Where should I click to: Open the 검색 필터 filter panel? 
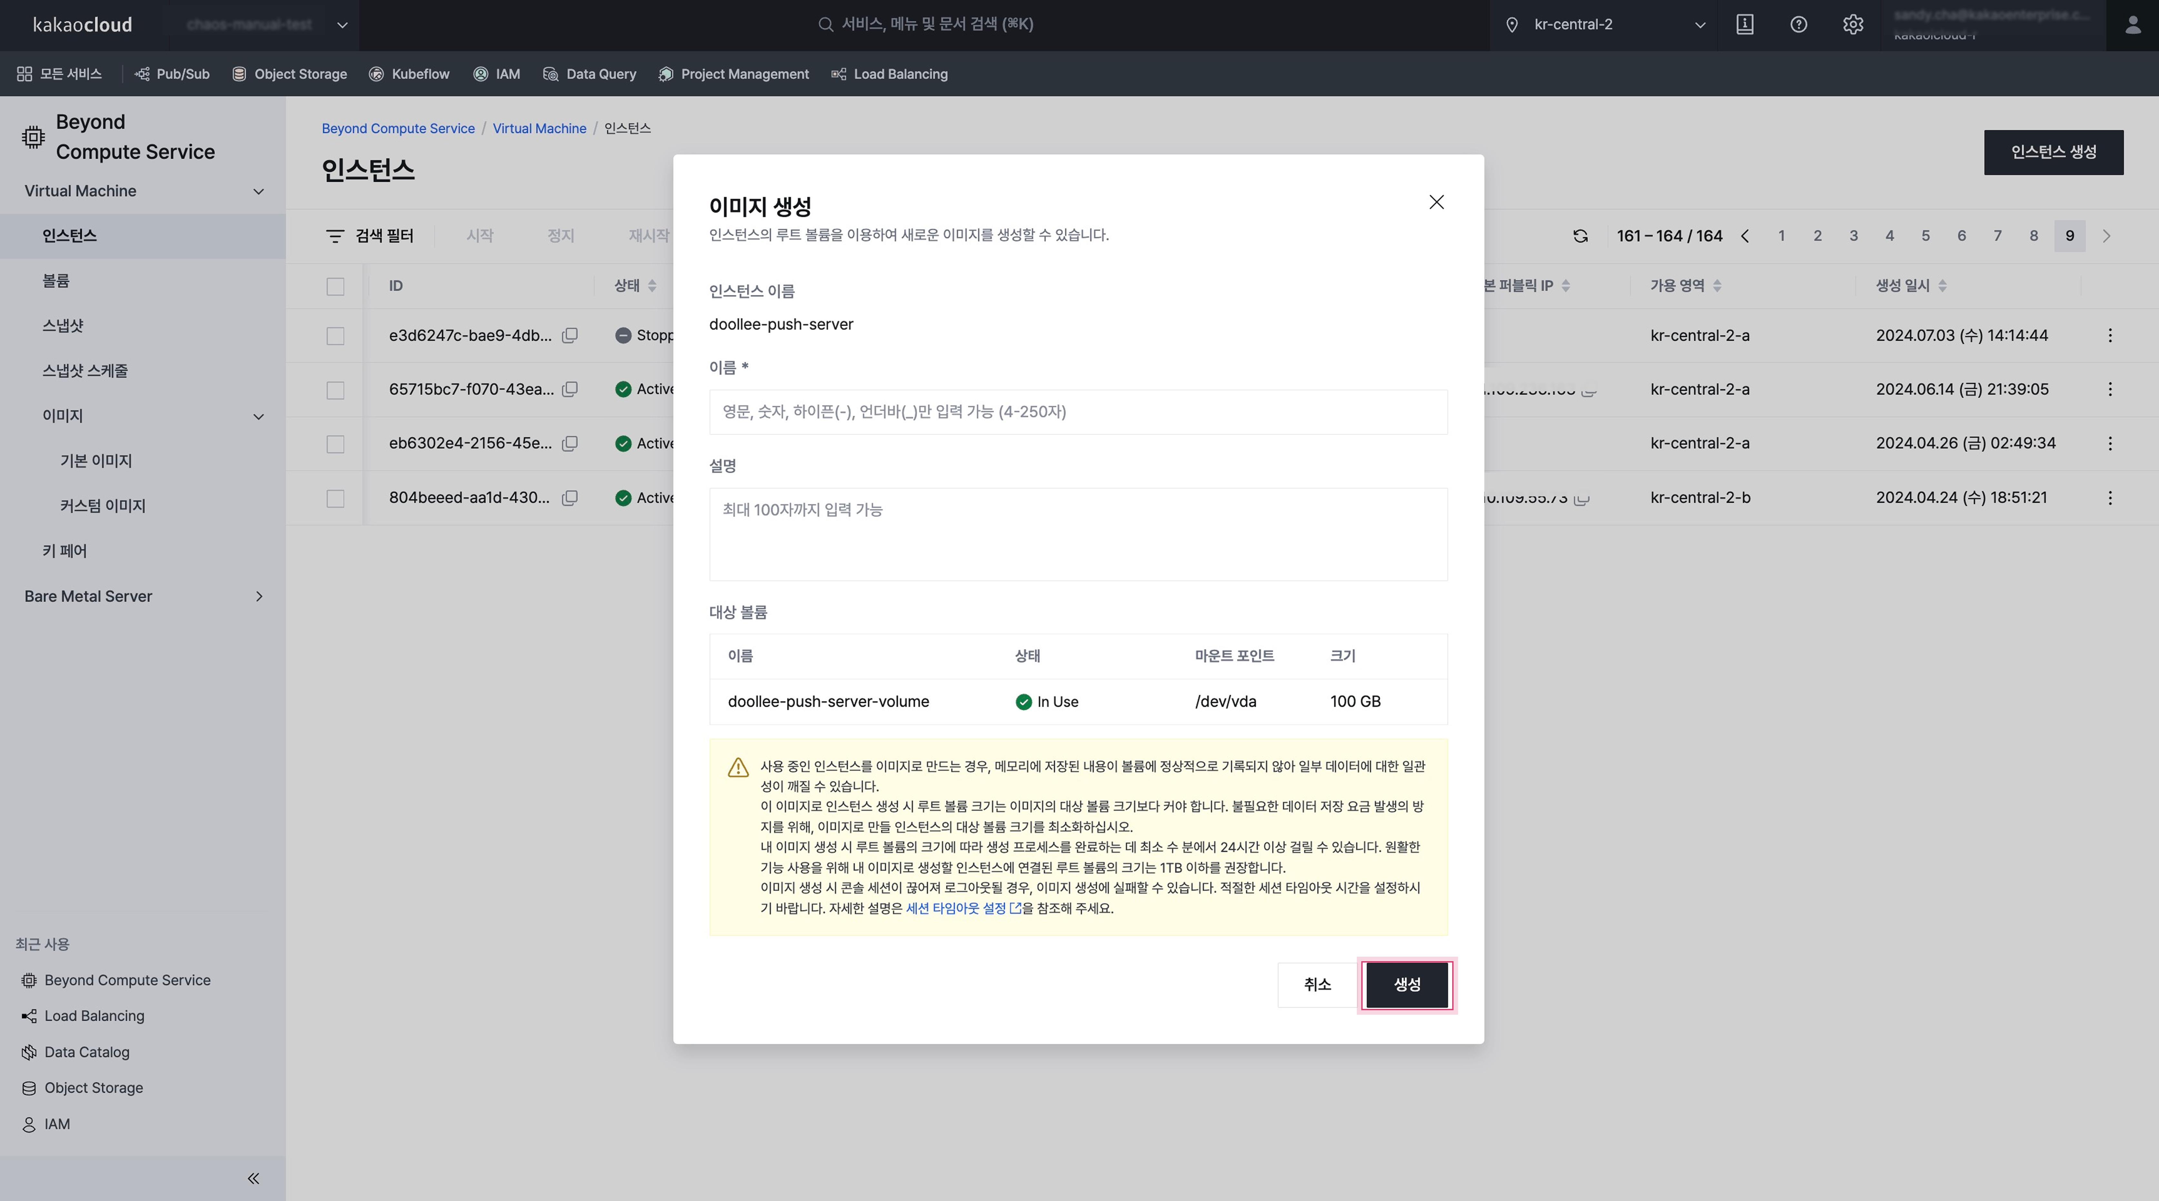[x=371, y=236]
